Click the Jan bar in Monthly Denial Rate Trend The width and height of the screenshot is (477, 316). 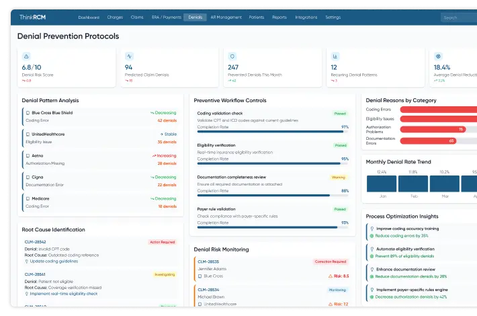tap(382, 184)
